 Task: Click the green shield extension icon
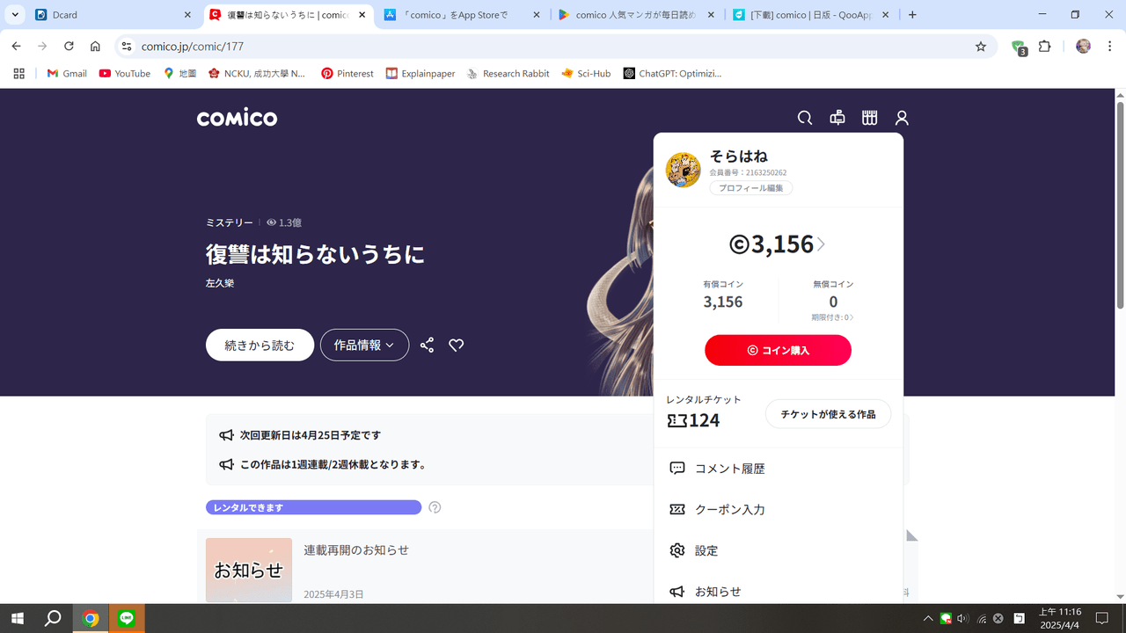point(1019,47)
